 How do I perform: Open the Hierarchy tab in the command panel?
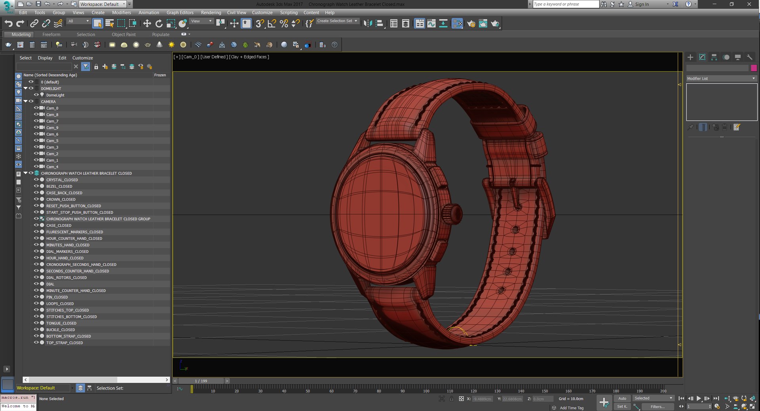point(714,57)
